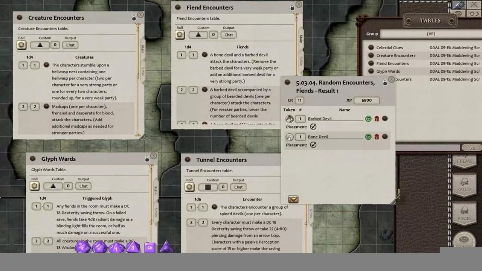
Task: Click Chat output button in Fiend Encounters
Action: 229,35
